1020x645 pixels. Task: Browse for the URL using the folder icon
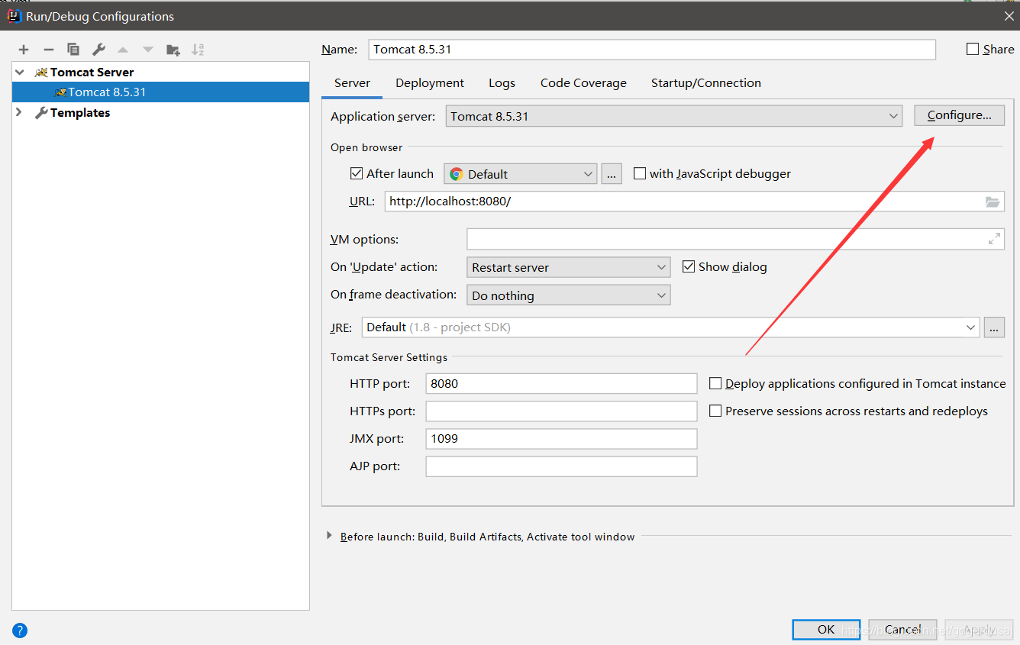coord(992,202)
